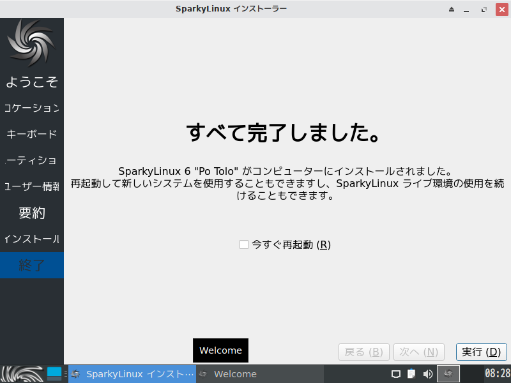Switch to Welcome window in taskbar

point(260,374)
